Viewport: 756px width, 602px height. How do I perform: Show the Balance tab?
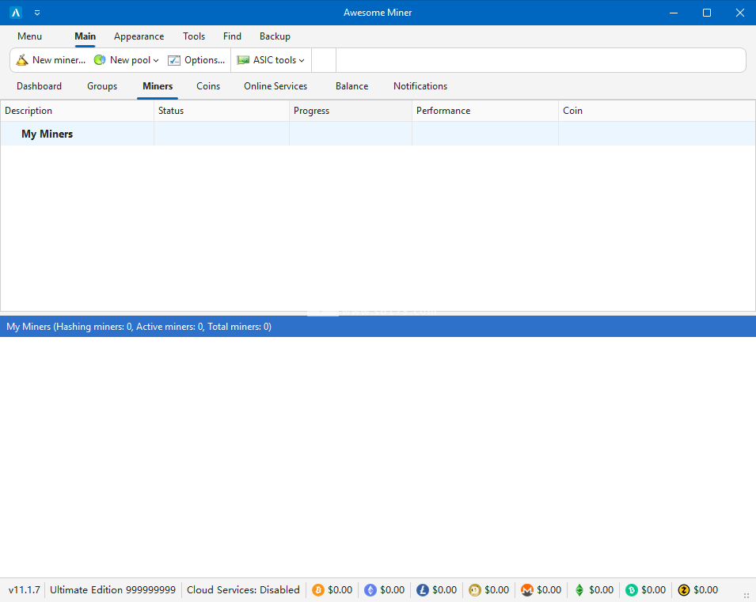[x=352, y=85]
